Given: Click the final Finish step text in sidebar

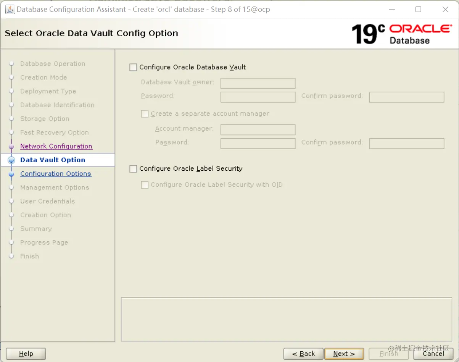Looking at the screenshot, I should (29, 256).
